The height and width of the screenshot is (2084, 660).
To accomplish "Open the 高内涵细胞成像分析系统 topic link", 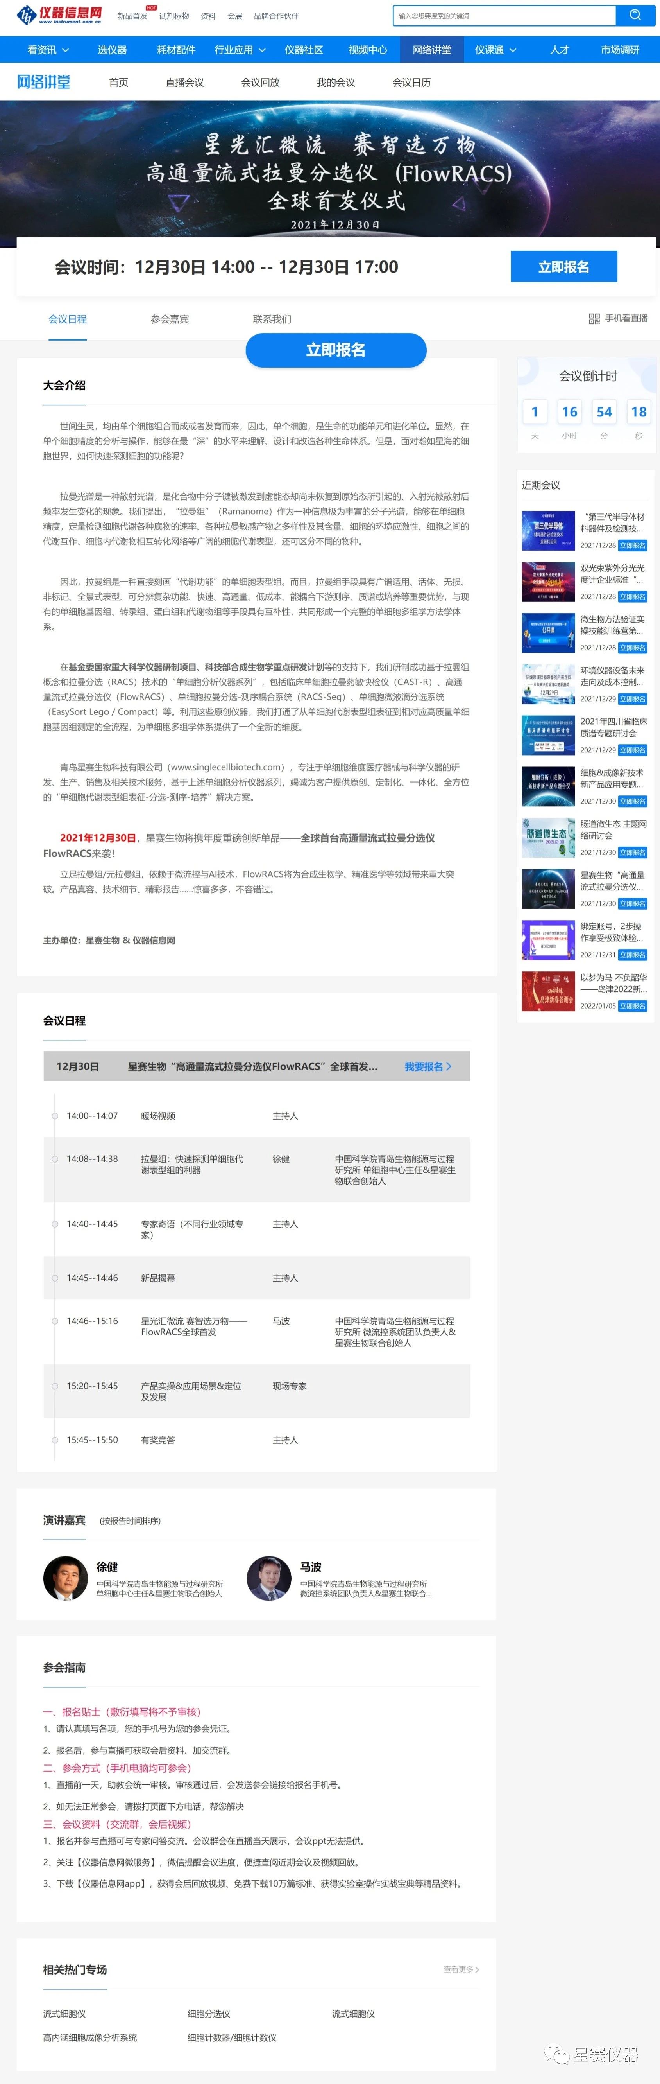I will pyautogui.click(x=90, y=2037).
